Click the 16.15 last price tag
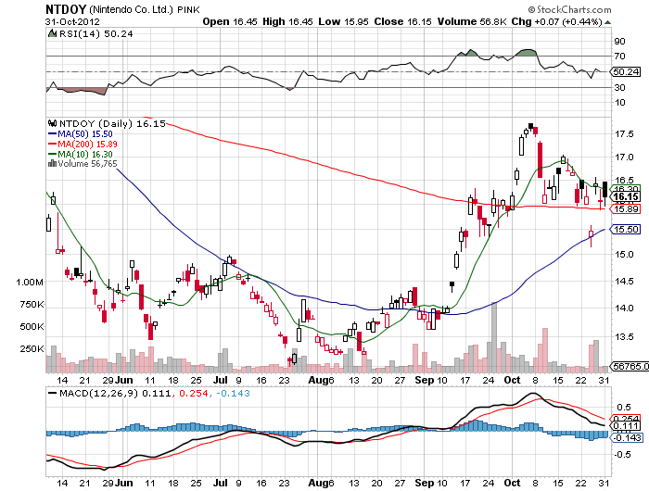This screenshot has width=649, height=491. [626, 197]
